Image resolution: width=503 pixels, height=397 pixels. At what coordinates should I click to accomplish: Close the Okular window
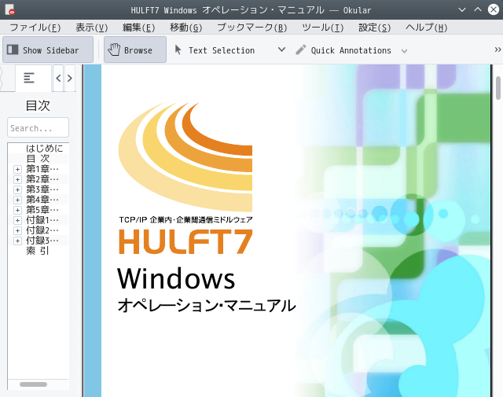pos(494,9)
